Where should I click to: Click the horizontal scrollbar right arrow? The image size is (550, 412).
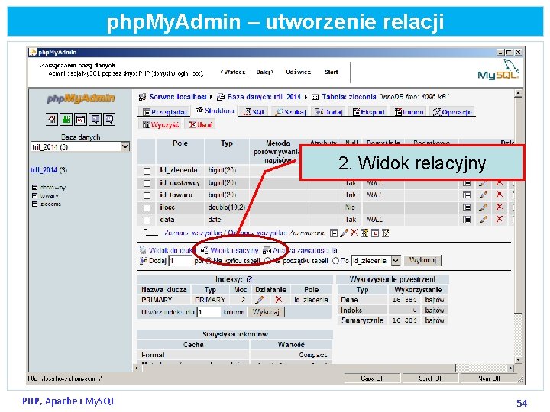510,369
